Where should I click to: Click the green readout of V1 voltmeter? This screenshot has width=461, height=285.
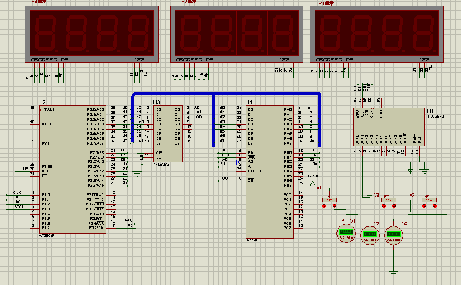(x=346, y=232)
